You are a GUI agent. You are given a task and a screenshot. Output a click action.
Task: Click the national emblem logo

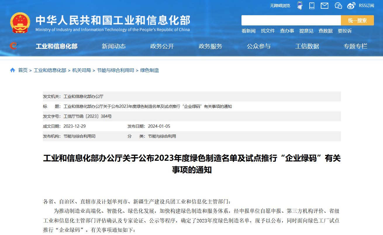[x=20, y=23]
